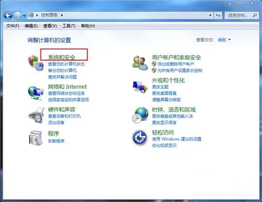Open 时钟、语言和区域 category link

coord(174,110)
